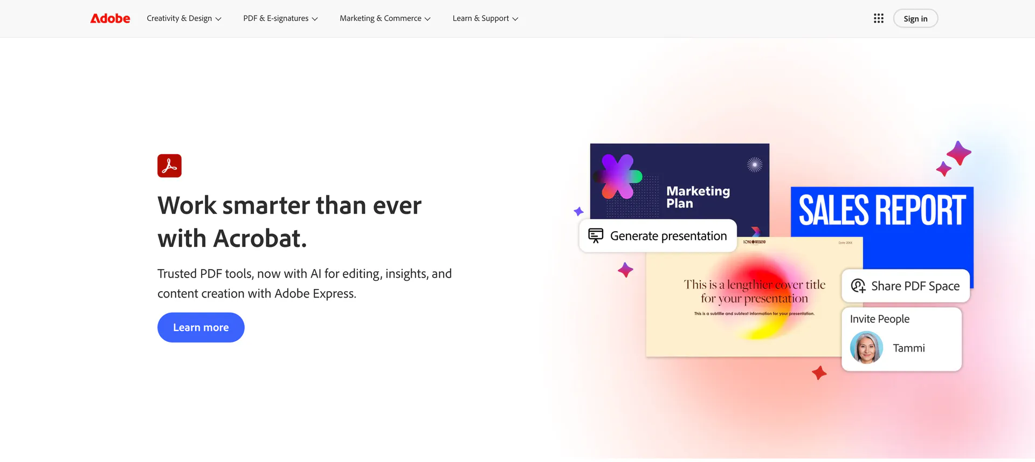The image size is (1035, 462).
Task: Open the apps grid launcher icon
Action: (878, 18)
